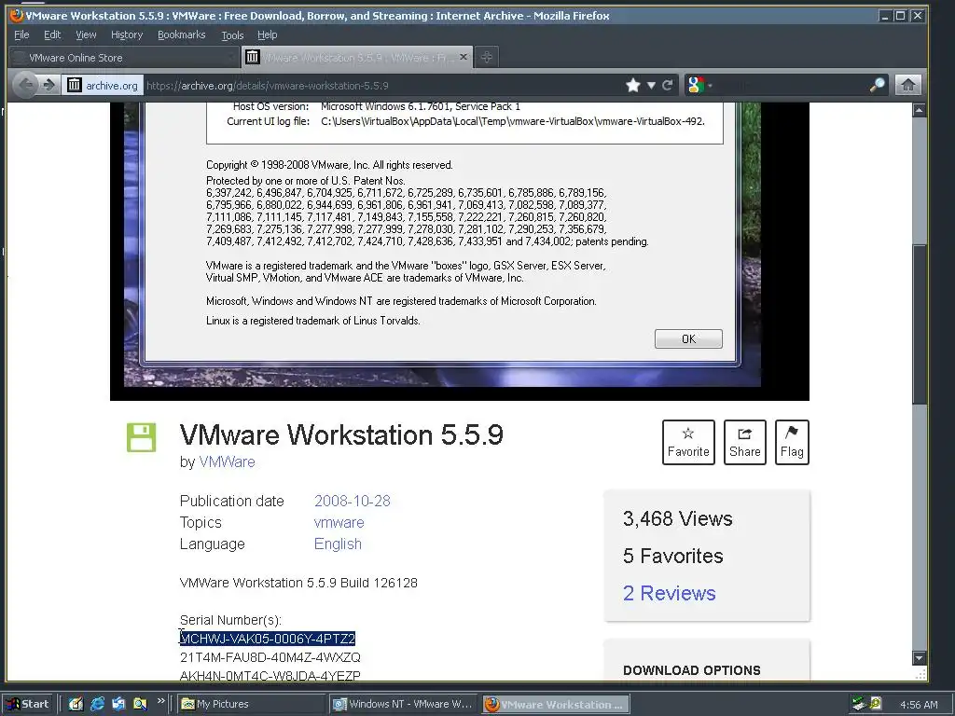Click the network tray icon
Image resolution: width=955 pixels, height=716 pixels.
pyautogui.click(x=859, y=704)
